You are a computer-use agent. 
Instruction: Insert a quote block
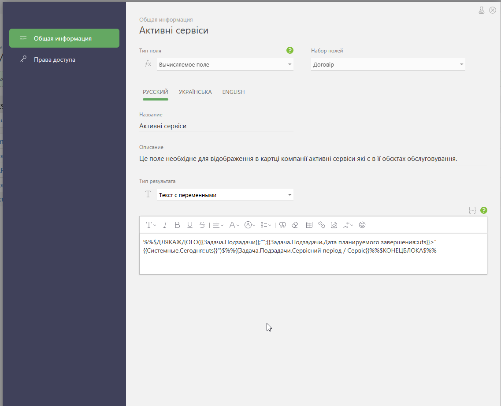[x=282, y=225]
